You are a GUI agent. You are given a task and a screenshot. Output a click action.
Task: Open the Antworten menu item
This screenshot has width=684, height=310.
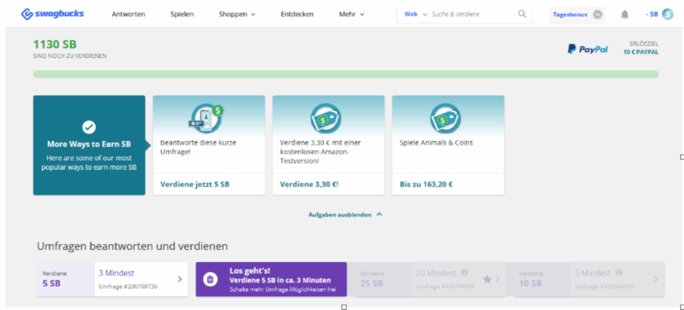(x=129, y=14)
